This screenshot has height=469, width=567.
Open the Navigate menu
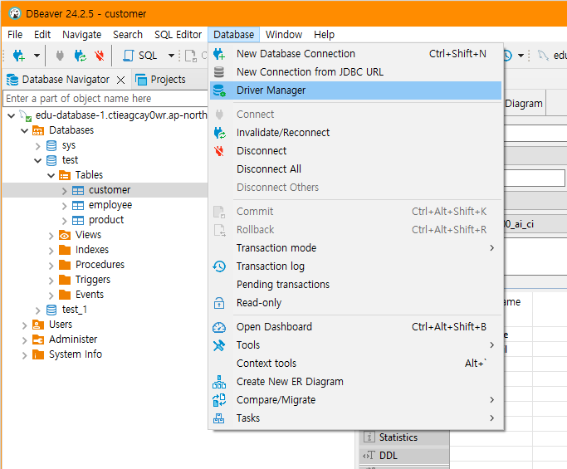tap(81, 35)
